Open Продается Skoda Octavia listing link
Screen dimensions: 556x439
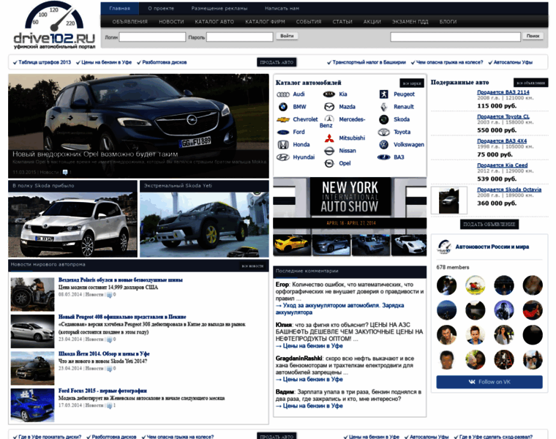click(x=509, y=190)
